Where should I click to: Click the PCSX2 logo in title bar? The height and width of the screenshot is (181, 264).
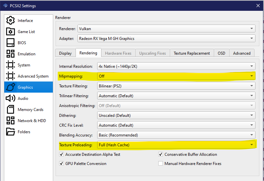(x=6, y=6)
